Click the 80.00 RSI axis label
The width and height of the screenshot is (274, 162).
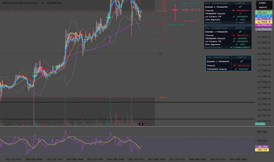tap(262, 132)
